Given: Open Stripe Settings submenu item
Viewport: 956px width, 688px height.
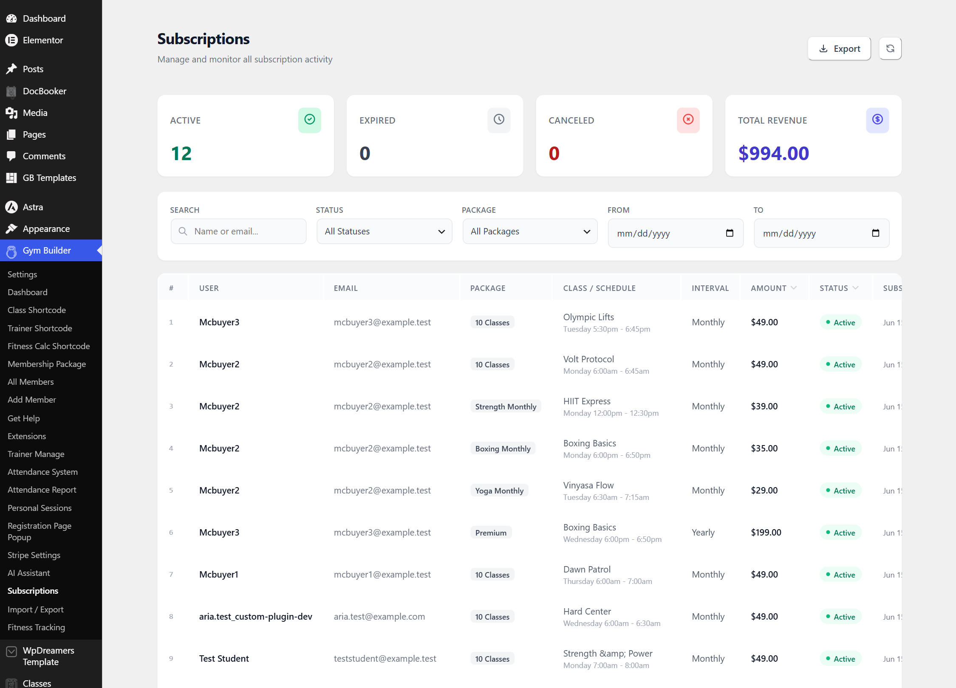Looking at the screenshot, I should pyautogui.click(x=34, y=555).
